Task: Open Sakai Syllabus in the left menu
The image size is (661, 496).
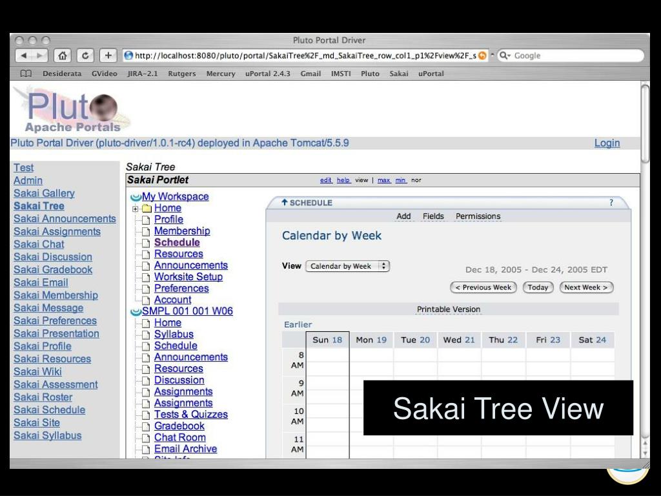Action: (47, 435)
